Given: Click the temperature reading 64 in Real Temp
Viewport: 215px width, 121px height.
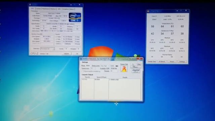Looking at the screenshot, I should [162, 26].
